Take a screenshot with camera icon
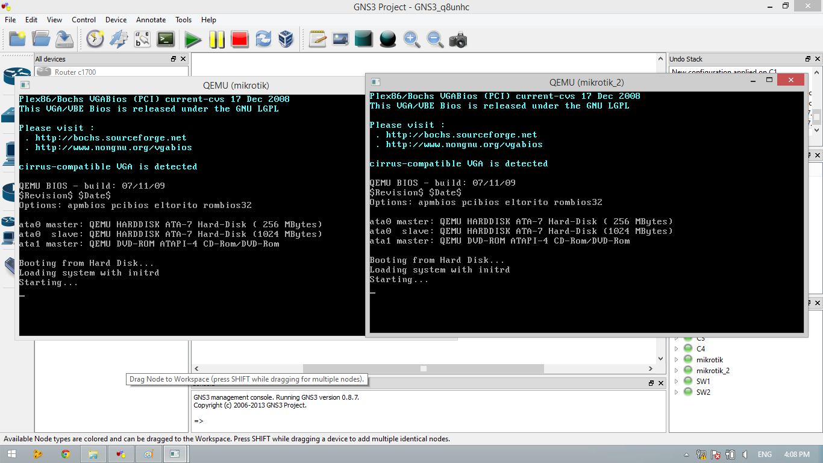This screenshot has width=823, height=463. point(458,39)
